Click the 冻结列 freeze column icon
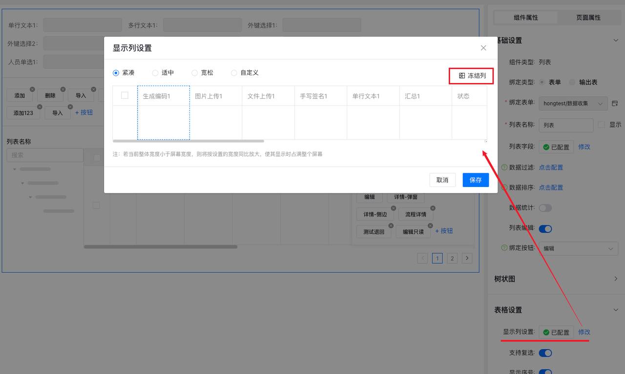 (x=462, y=76)
